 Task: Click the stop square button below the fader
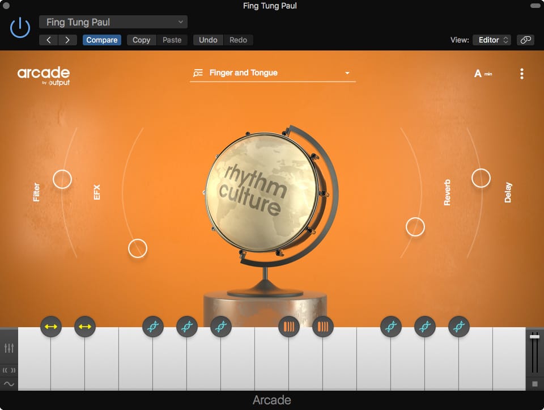[x=534, y=383]
